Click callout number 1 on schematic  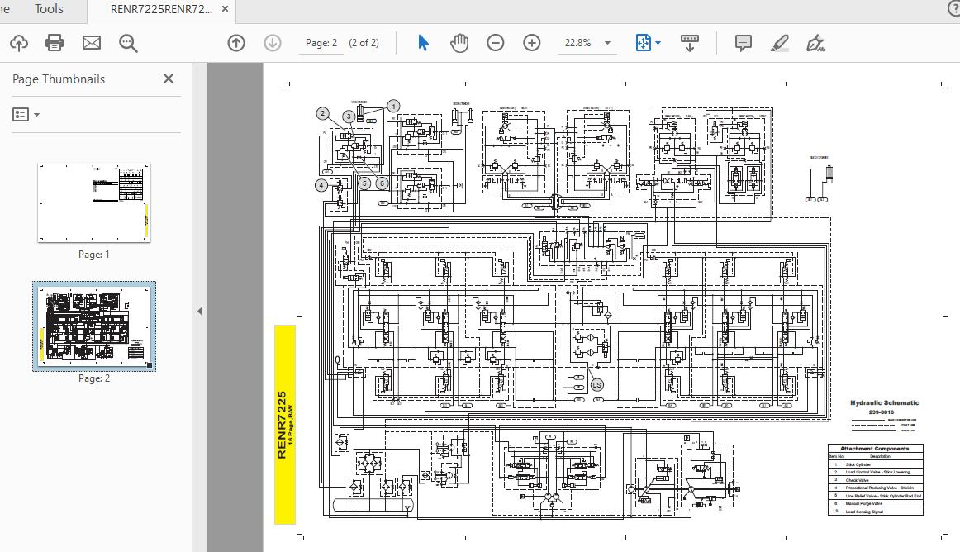393,107
